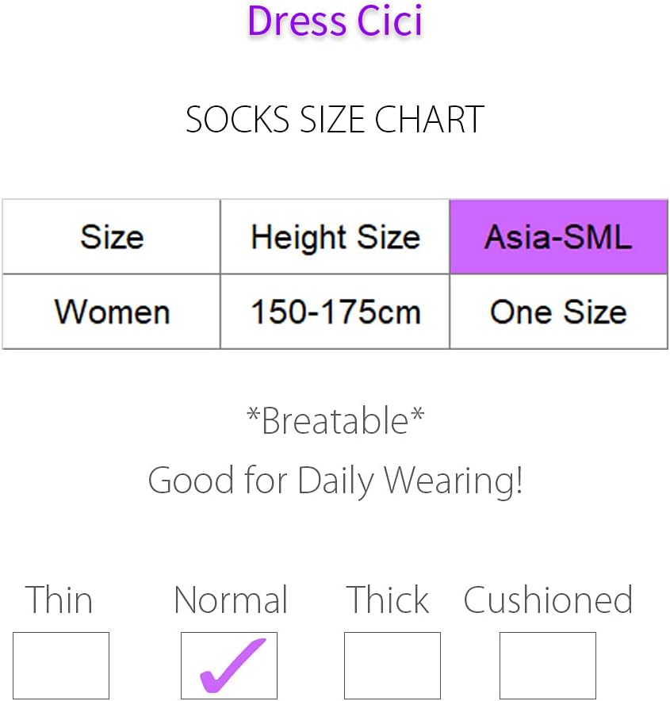Select the Women table cell
The height and width of the screenshot is (701, 670).
coord(111,311)
